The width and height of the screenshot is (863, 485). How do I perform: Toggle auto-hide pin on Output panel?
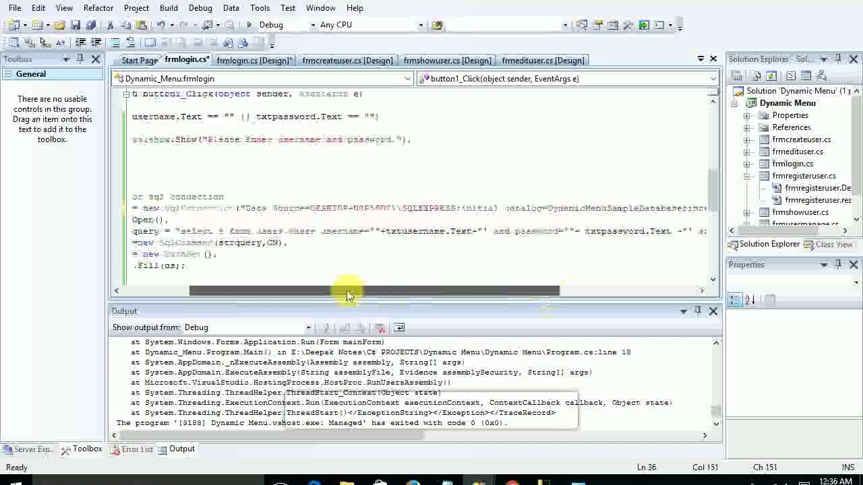[698, 311]
